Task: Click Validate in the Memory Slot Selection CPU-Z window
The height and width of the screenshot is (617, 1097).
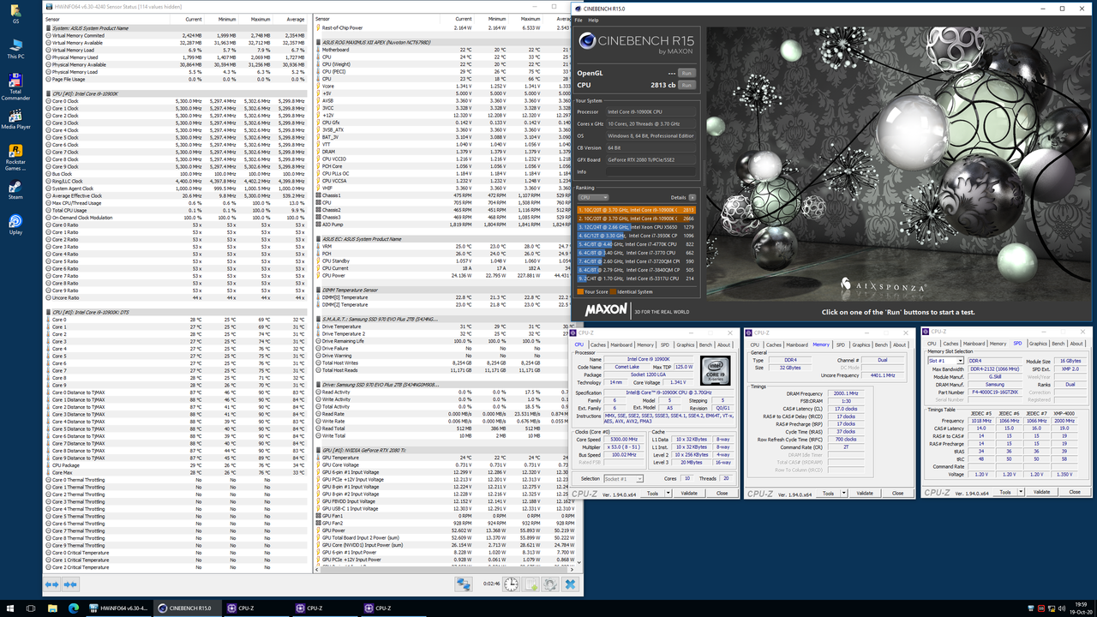Action: [1041, 492]
